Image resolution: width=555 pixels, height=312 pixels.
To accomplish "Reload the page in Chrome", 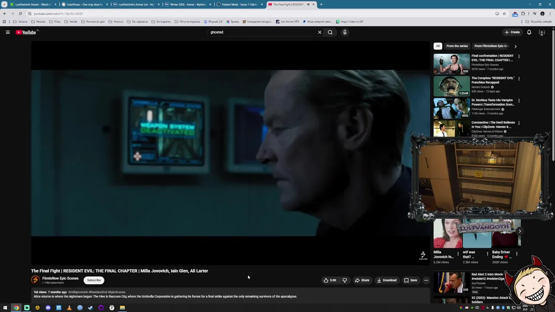I will (20, 13).
